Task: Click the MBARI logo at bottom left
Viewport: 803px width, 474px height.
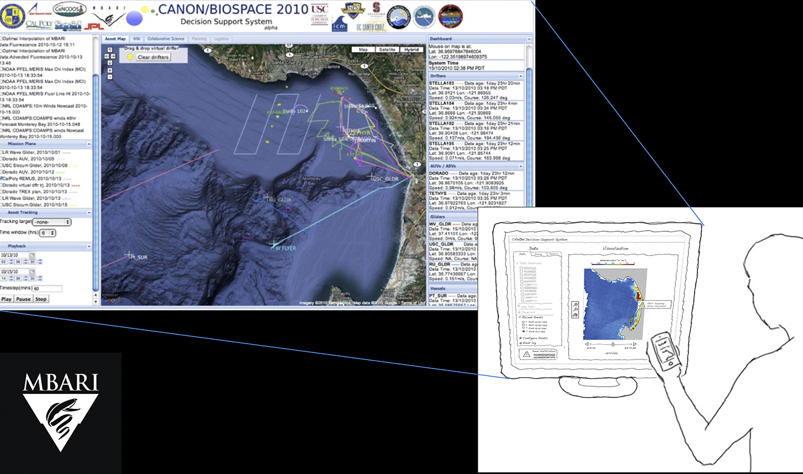Action: (61, 413)
